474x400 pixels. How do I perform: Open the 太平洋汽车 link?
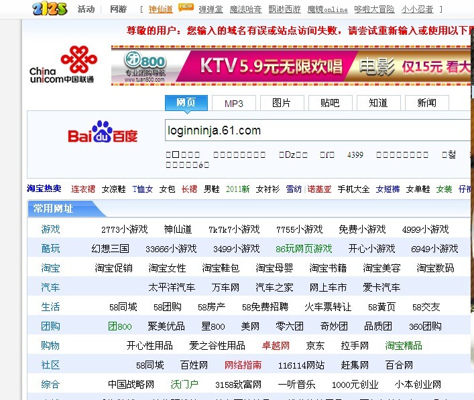(x=172, y=287)
